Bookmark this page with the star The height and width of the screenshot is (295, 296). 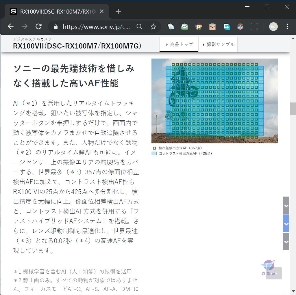(x=153, y=27)
